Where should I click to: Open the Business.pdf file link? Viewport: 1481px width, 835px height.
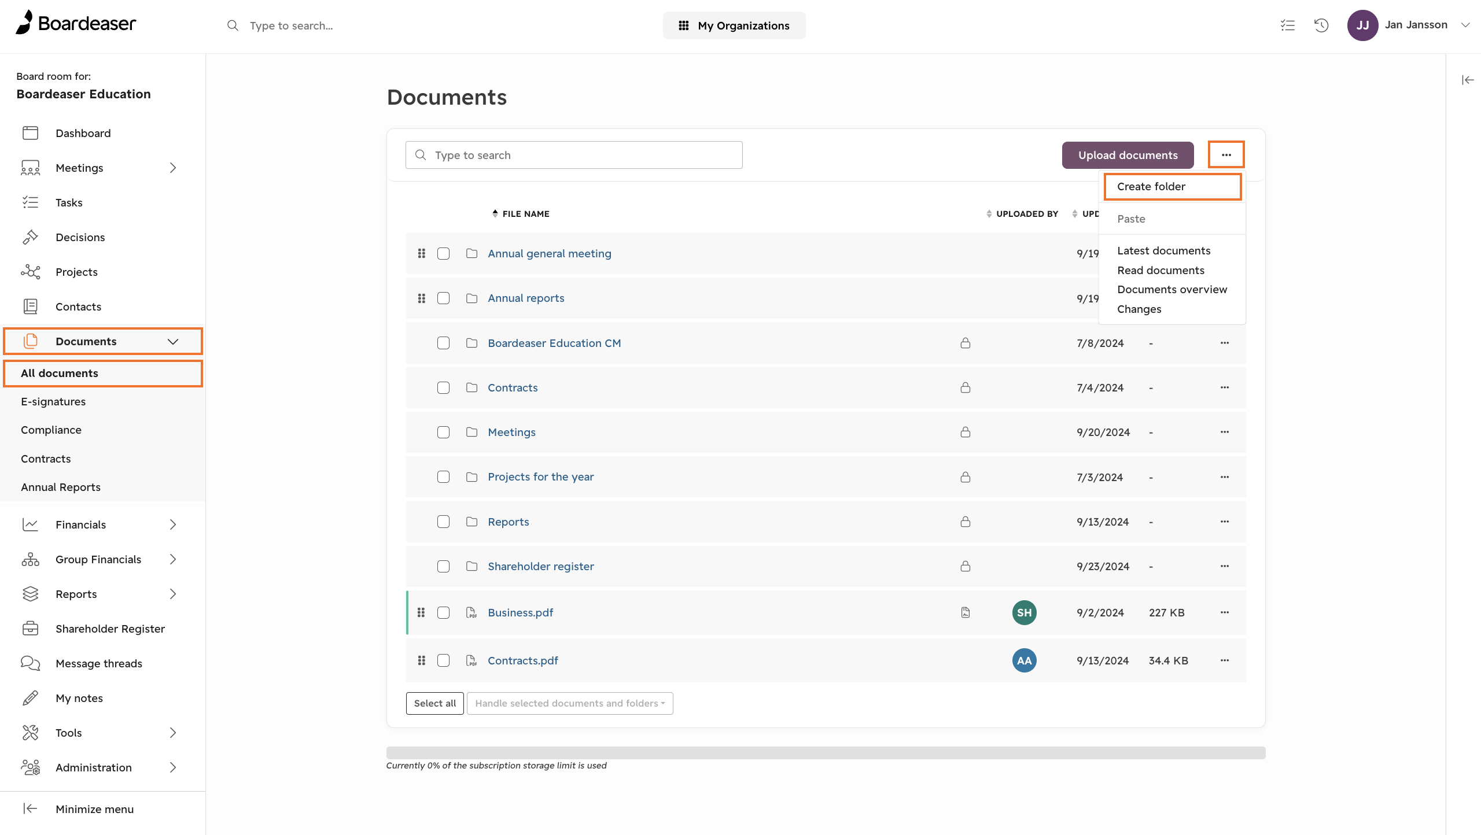click(520, 612)
